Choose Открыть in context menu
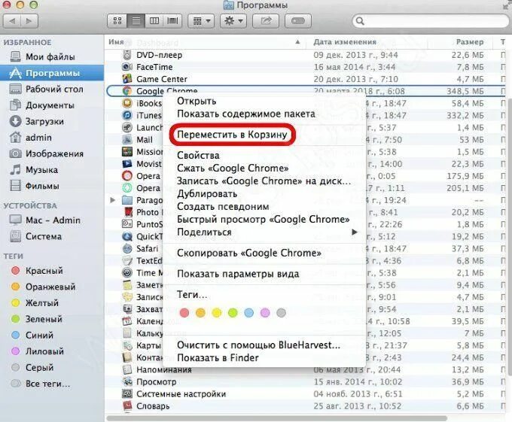 coord(264,101)
